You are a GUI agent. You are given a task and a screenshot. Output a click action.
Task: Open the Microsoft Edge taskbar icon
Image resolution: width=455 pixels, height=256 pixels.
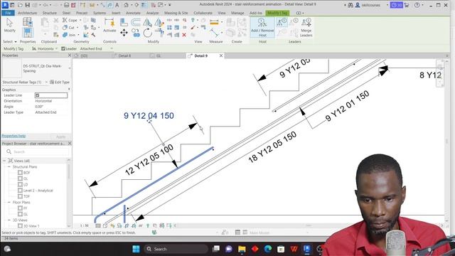coord(268,249)
